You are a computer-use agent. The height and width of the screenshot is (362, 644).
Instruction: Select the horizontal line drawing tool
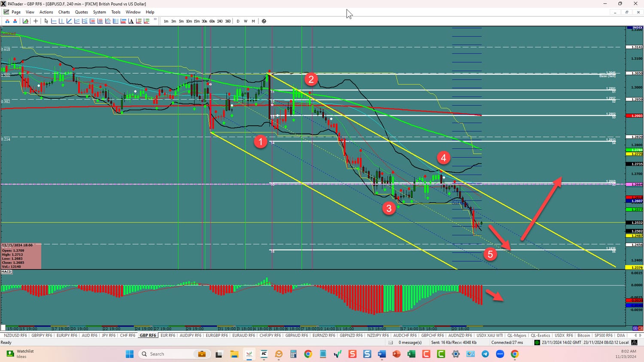(x=54, y=21)
